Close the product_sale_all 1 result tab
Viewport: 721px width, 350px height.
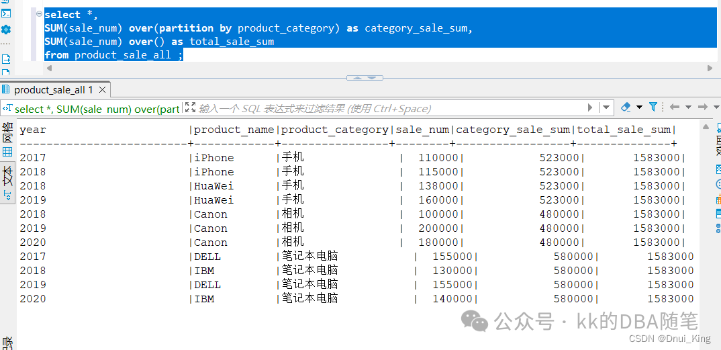(x=102, y=90)
